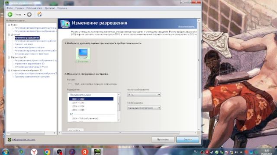Collapse the Дисплей tree node
This screenshot has height=155, width=277.
[x=9, y=34]
